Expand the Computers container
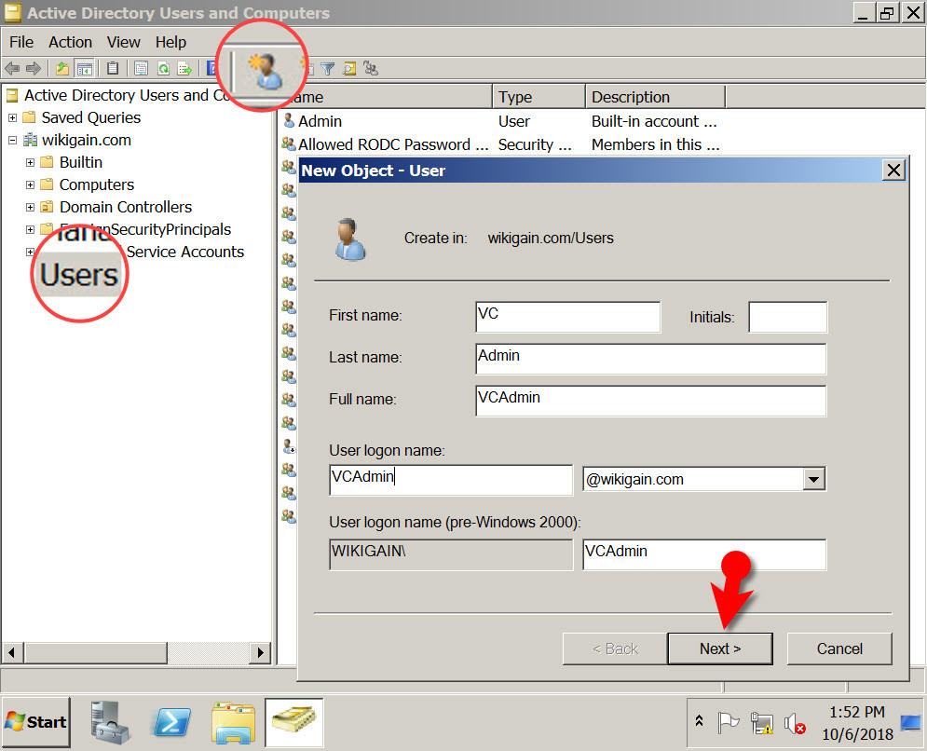 [x=30, y=185]
